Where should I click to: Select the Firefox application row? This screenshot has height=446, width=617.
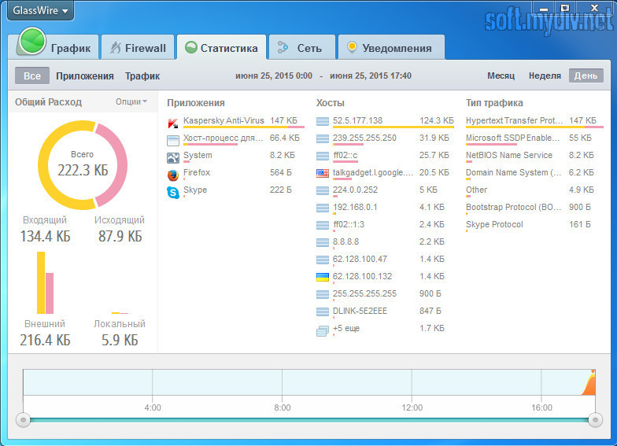235,174
